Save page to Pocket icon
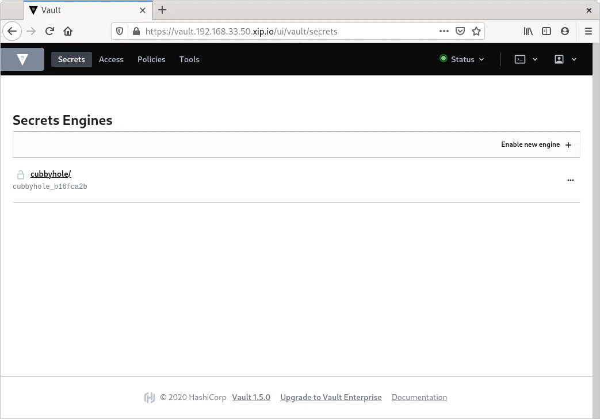Image resolution: width=600 pixels, height=419 pixels. tap(460, 32)
